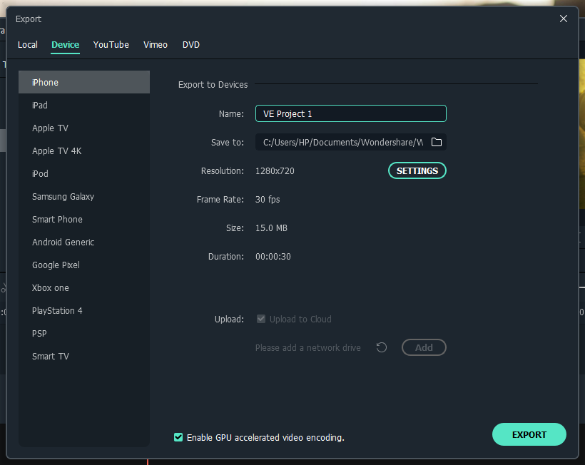
Task: Choose PlayStation 4 device preset
Action: click(57, 310)
